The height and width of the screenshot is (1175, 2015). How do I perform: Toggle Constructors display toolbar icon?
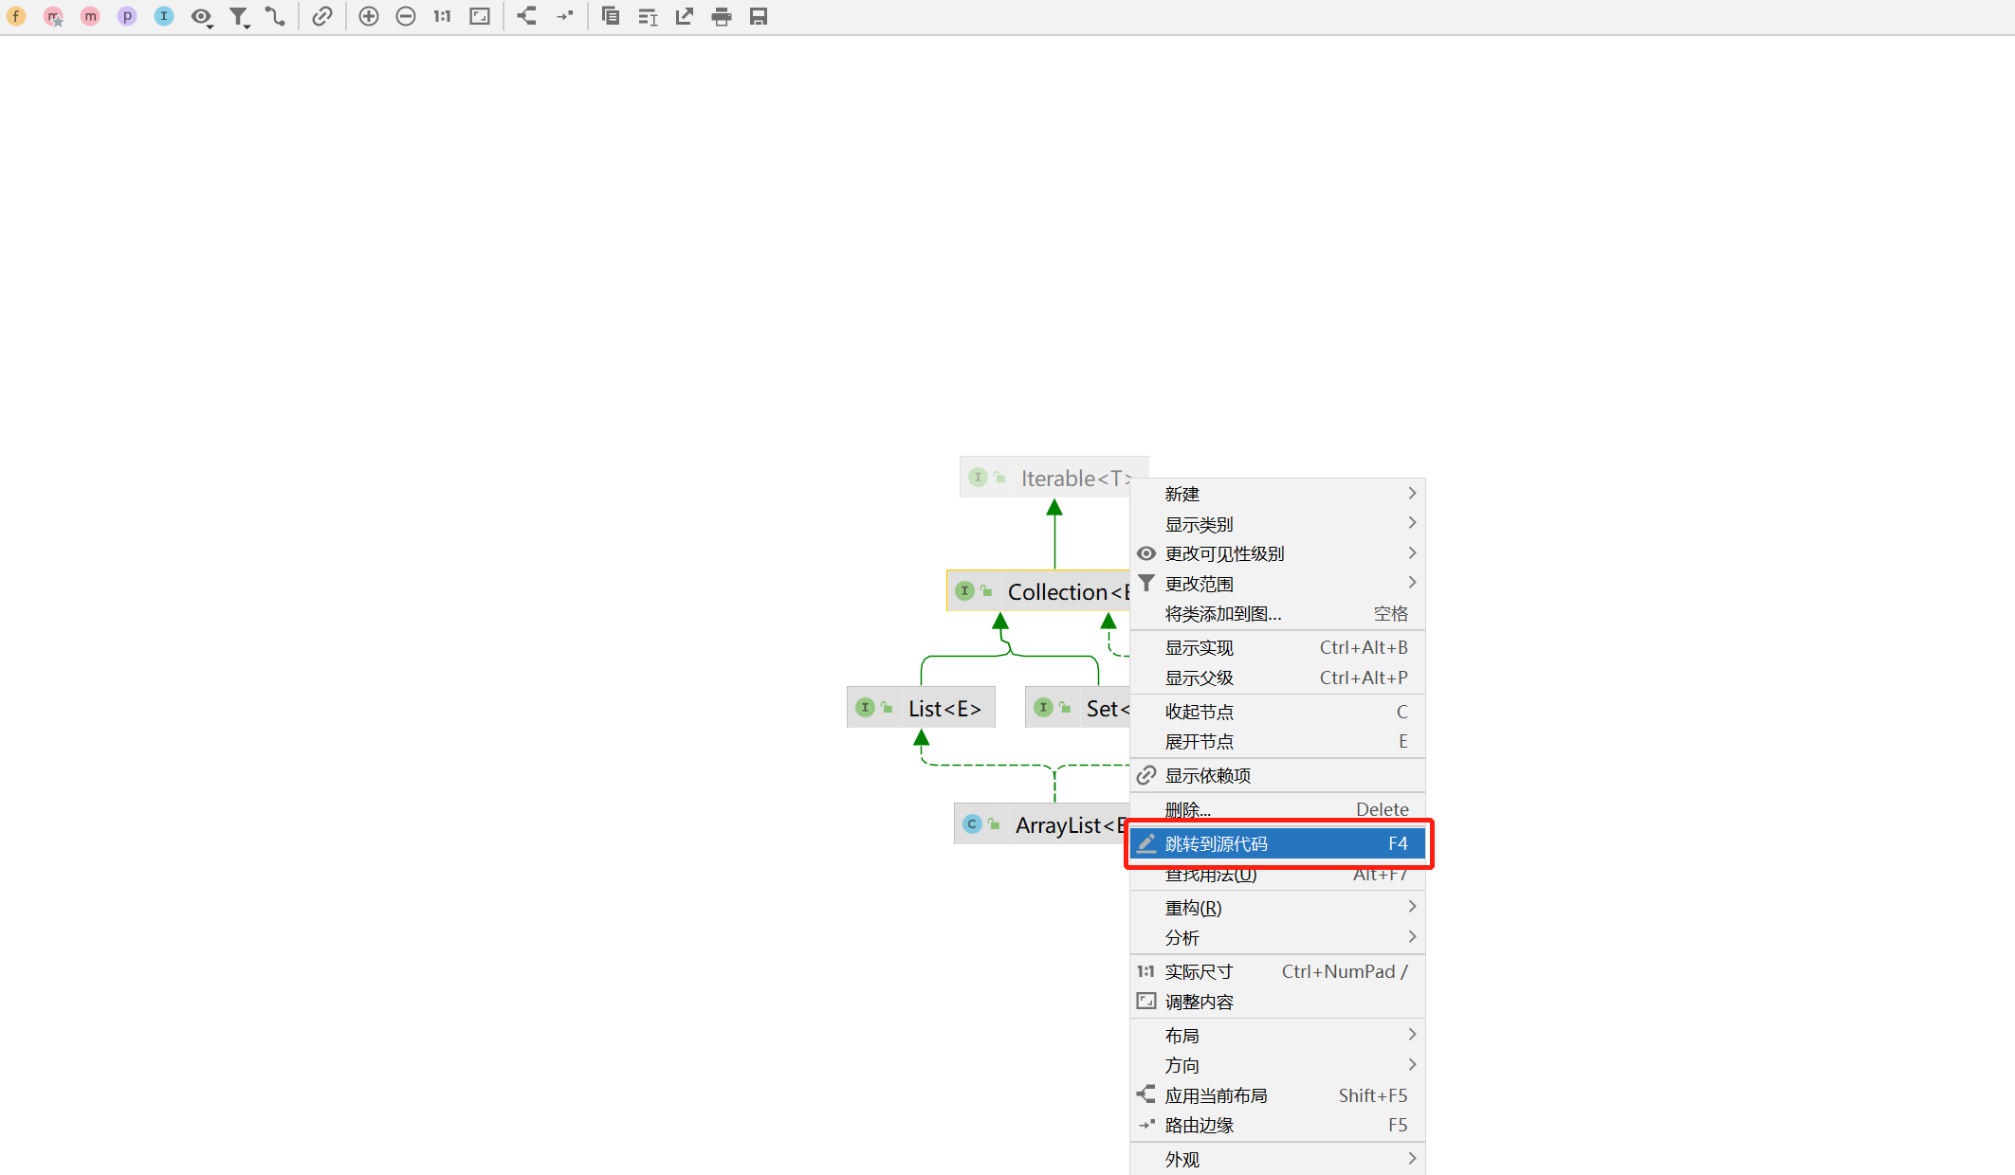pos(53,16)
